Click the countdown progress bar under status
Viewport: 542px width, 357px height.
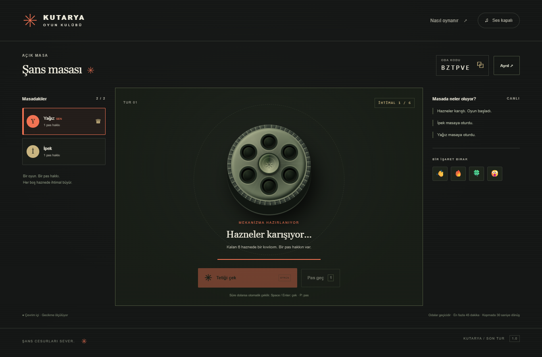click(x=269, y=259)
